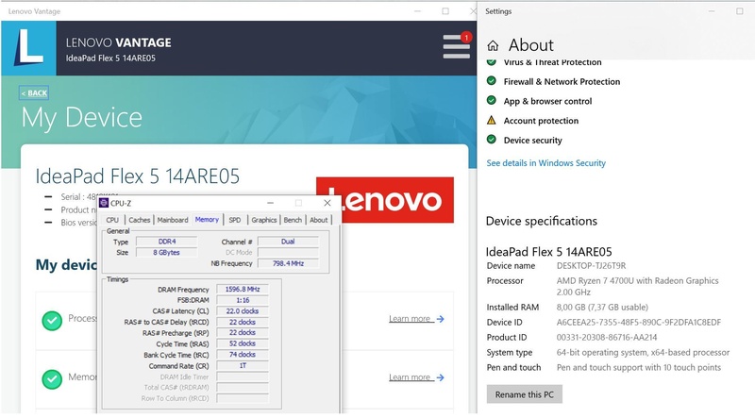Click the DRAM Frequency 1596.8 MHz value
The width and height of the screenshot is (755, 418).
[x=243, y=290]
